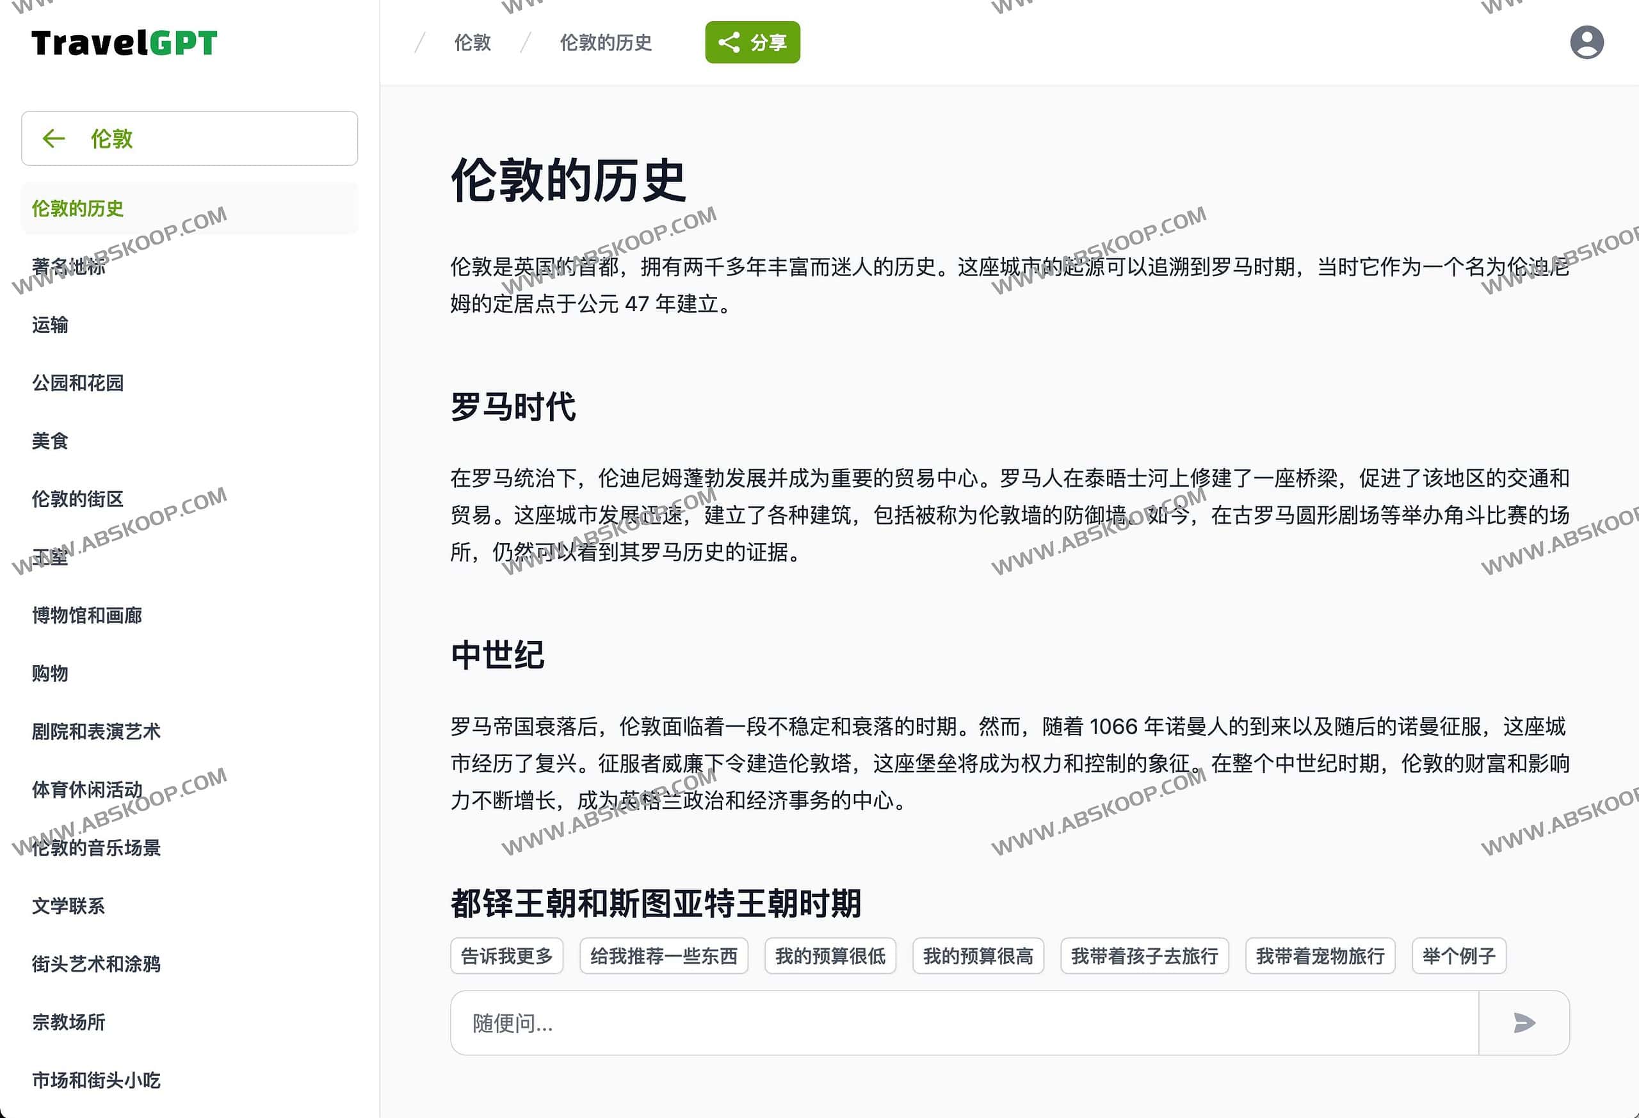Click the 告诉我更多 suggestion chip

pos(506,956)
